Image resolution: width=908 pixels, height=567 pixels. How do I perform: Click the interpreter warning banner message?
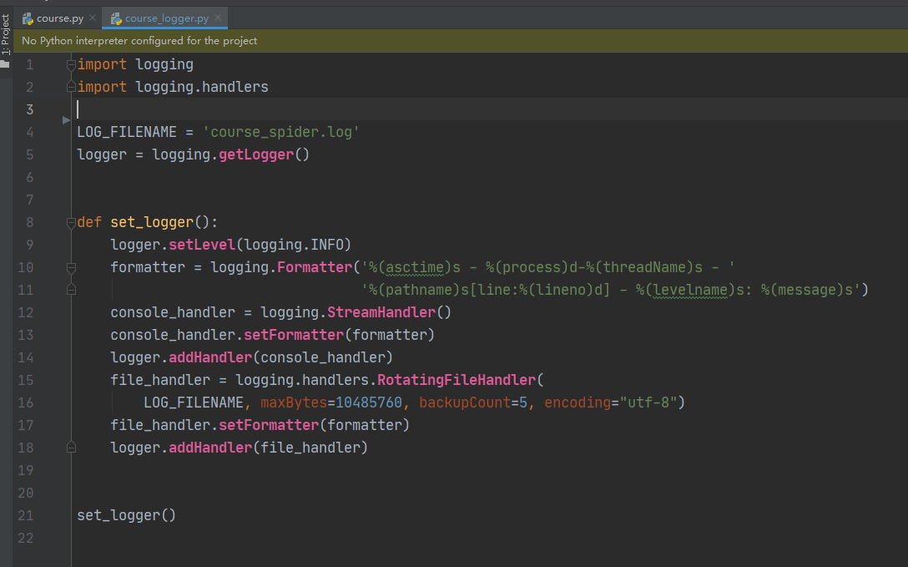tap(139, 41)
